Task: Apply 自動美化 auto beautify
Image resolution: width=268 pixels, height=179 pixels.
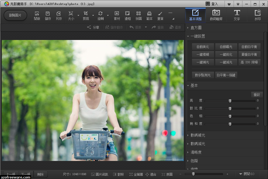Action: click(x=203, y=47)
